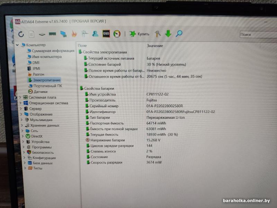The height and width of the screenshot is (208, 277).
Task: Open the gauge sensor panel icon
Action: (x=117, y=34)
